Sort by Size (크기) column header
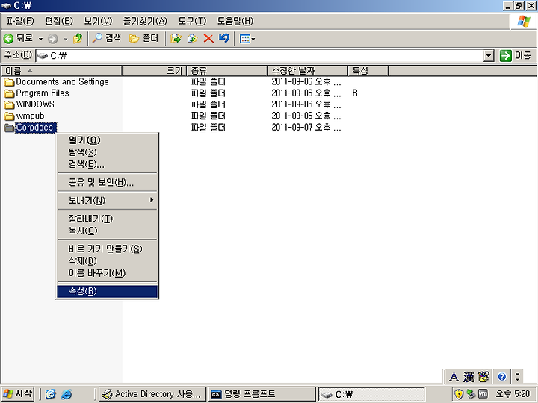Screen dimensions: 538x403 (155, 71)
